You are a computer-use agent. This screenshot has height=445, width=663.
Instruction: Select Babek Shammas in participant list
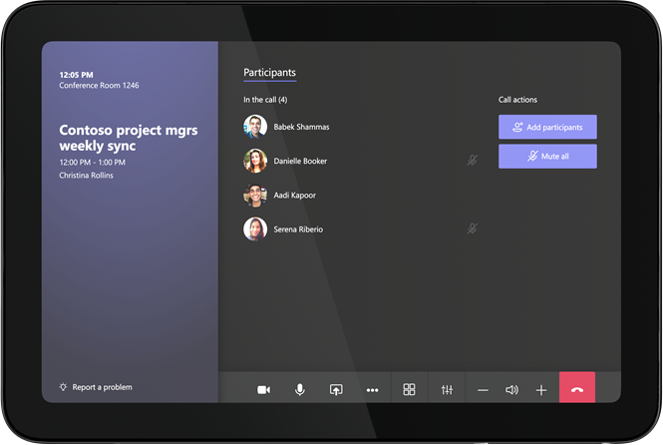pos(300,127)
